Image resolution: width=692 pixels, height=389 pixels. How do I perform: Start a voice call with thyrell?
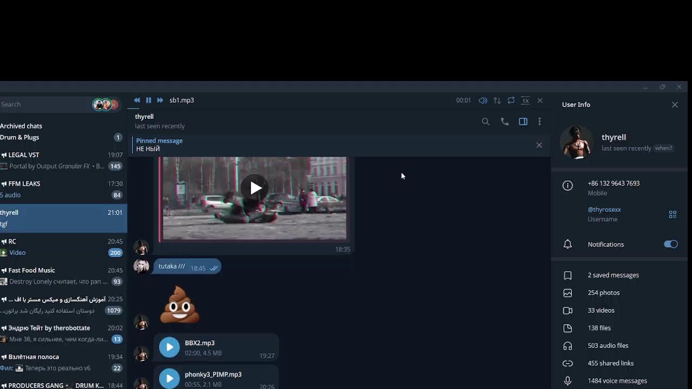tap(504, 122)
